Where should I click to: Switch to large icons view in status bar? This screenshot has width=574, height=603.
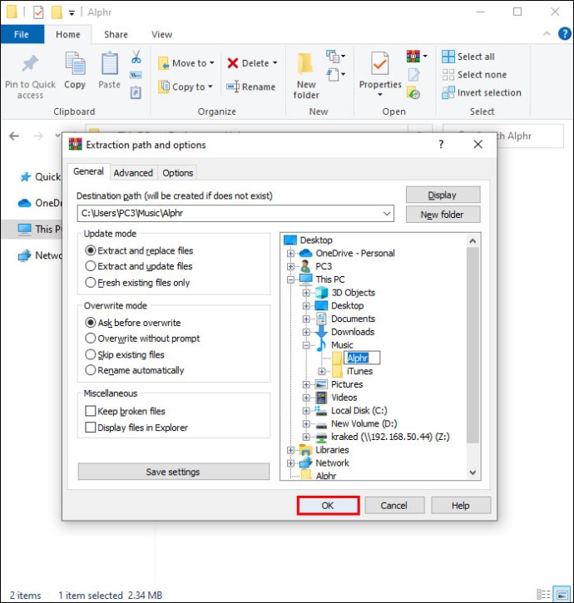(x=562, y=594)
